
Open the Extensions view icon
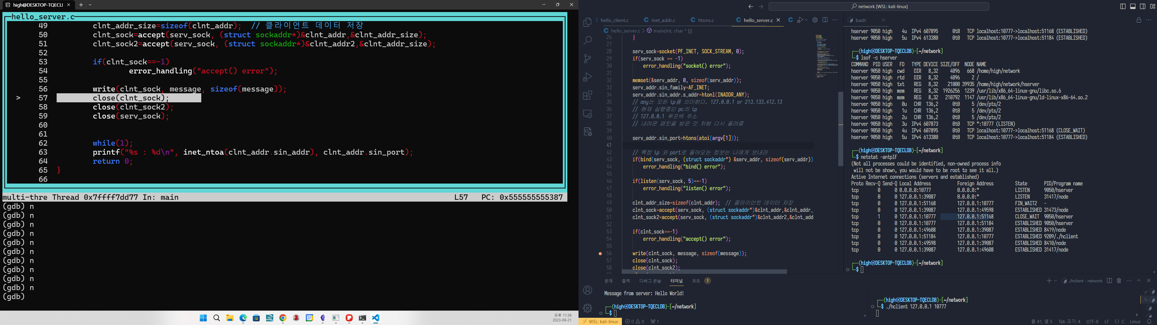587,95
